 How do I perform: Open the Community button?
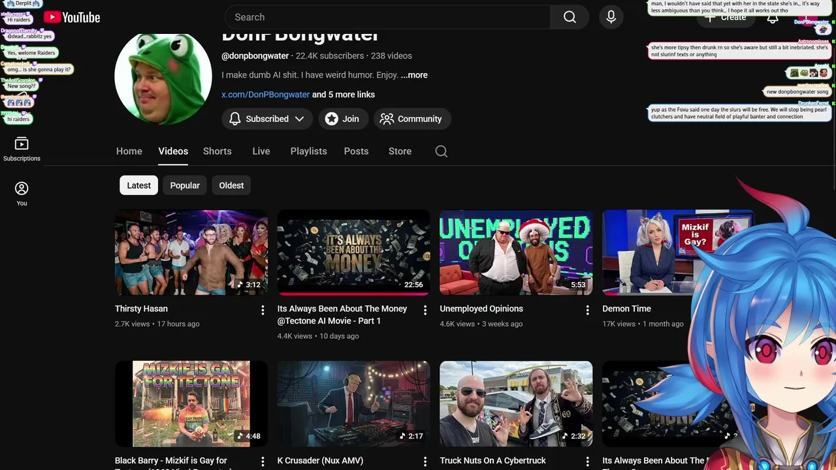pos(411,119)
